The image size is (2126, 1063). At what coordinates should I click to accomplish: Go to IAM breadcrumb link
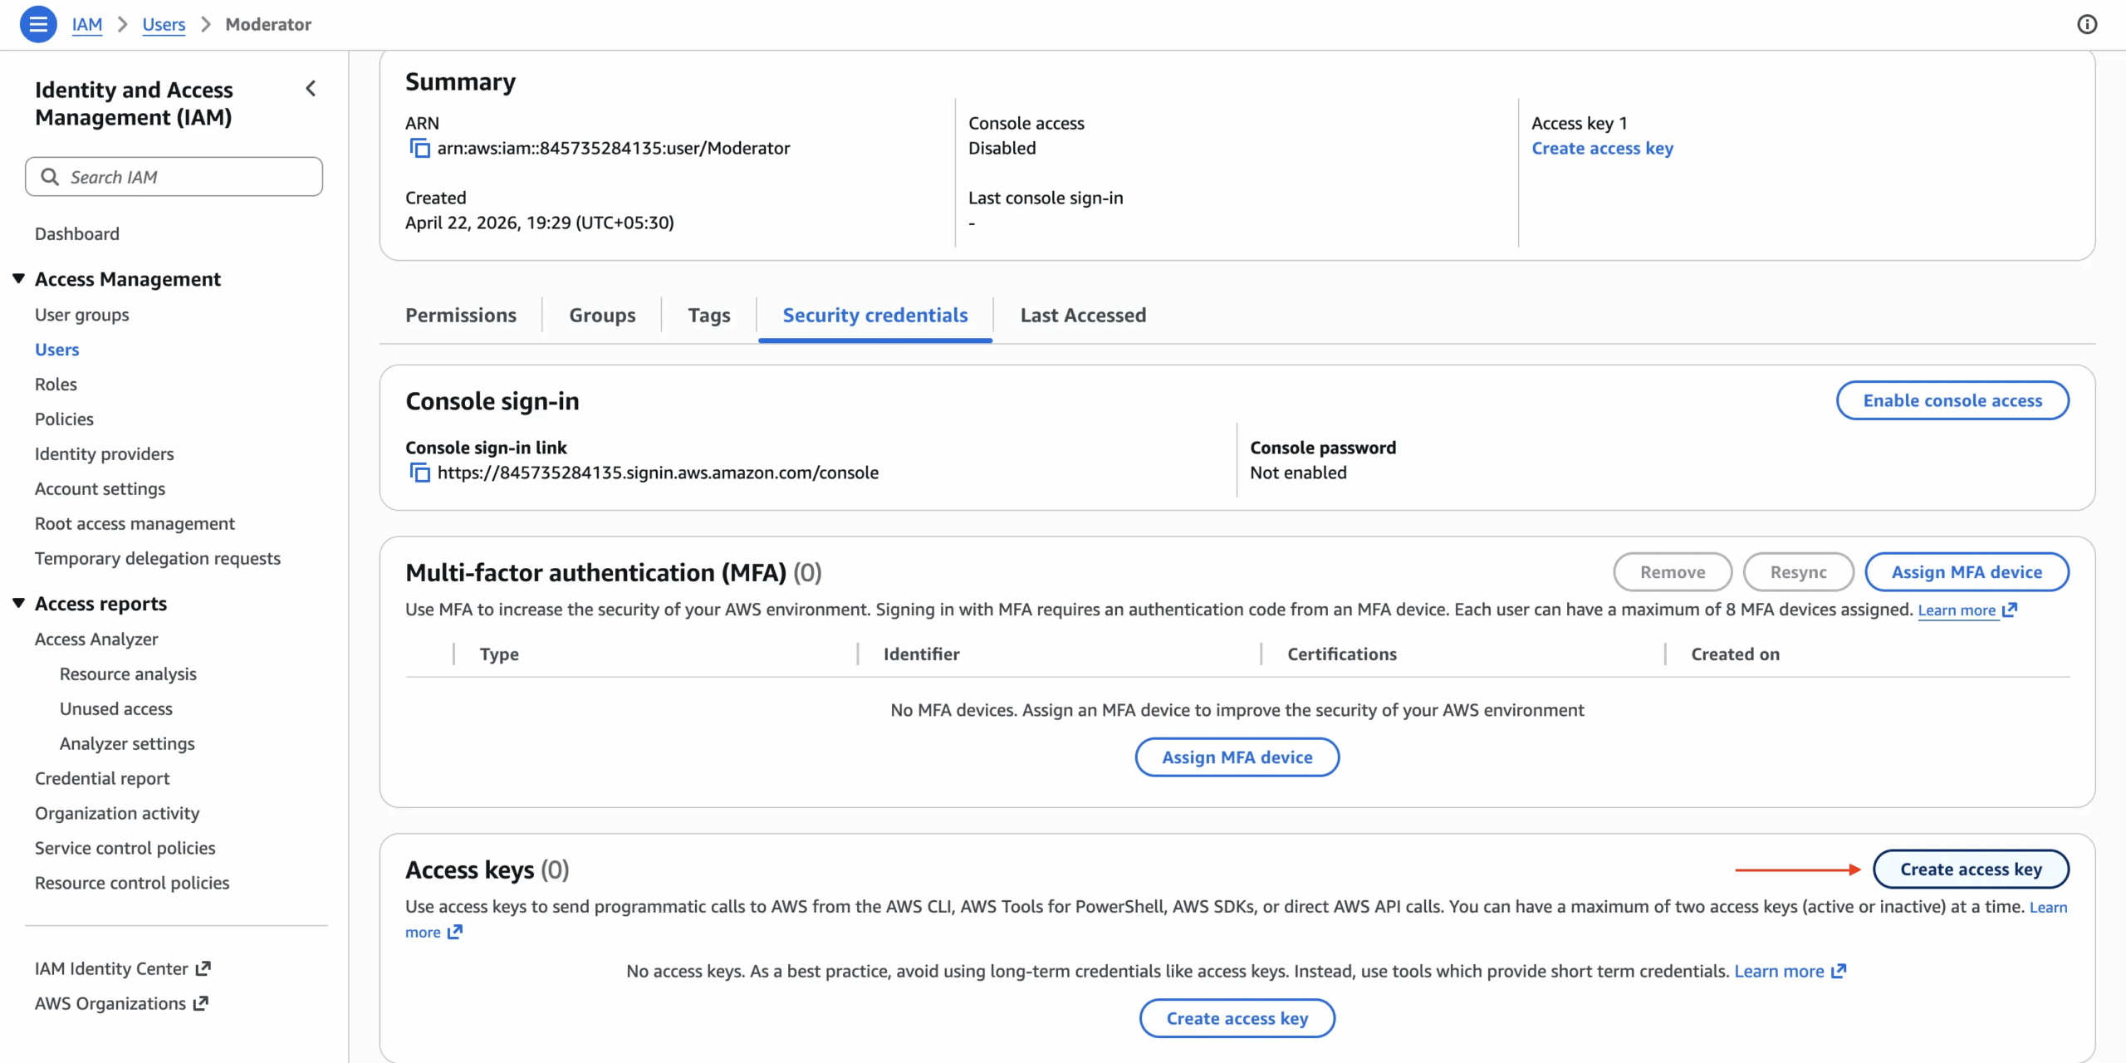(x=87, y=24)
